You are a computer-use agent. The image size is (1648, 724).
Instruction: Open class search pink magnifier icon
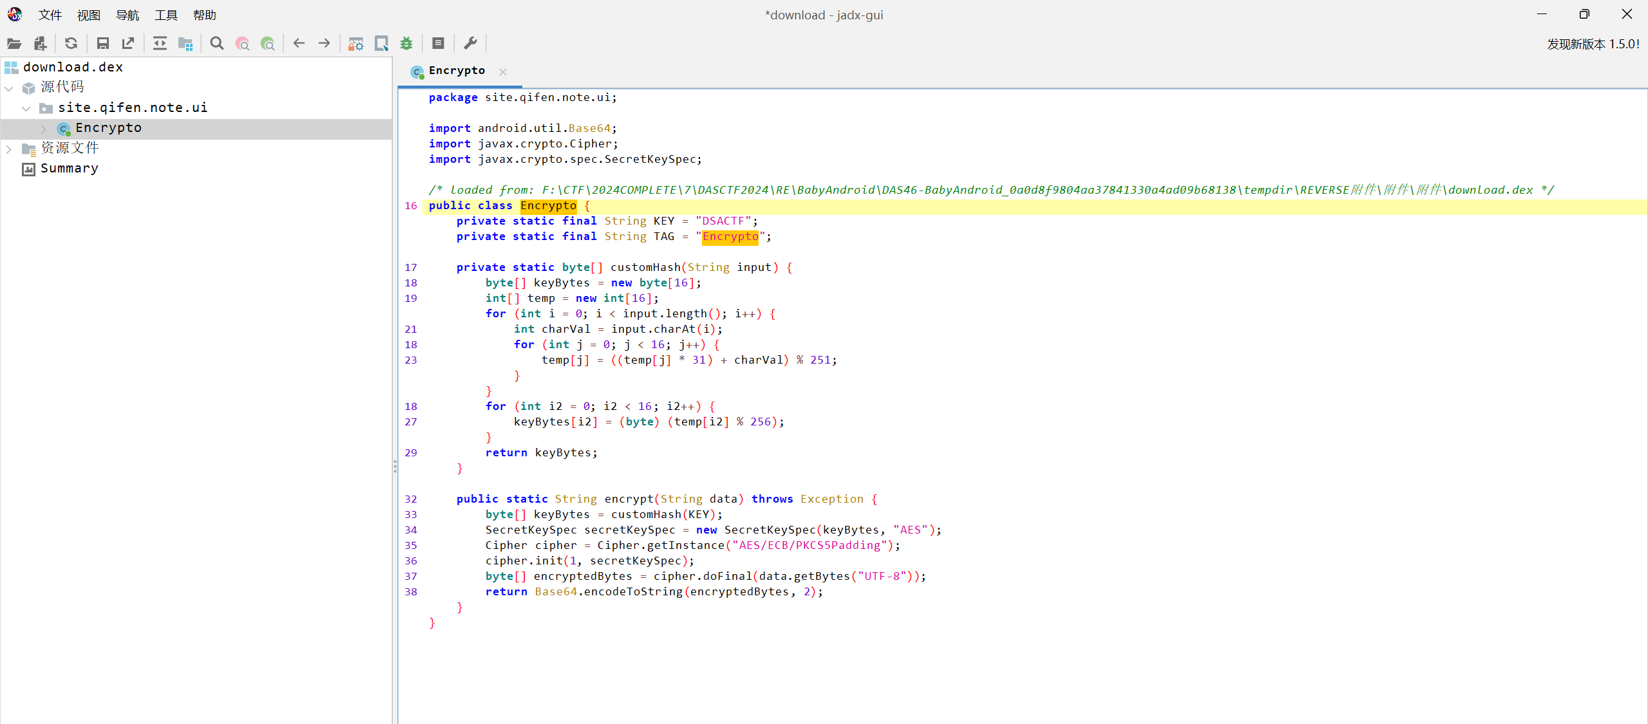[x=243, y=43]
